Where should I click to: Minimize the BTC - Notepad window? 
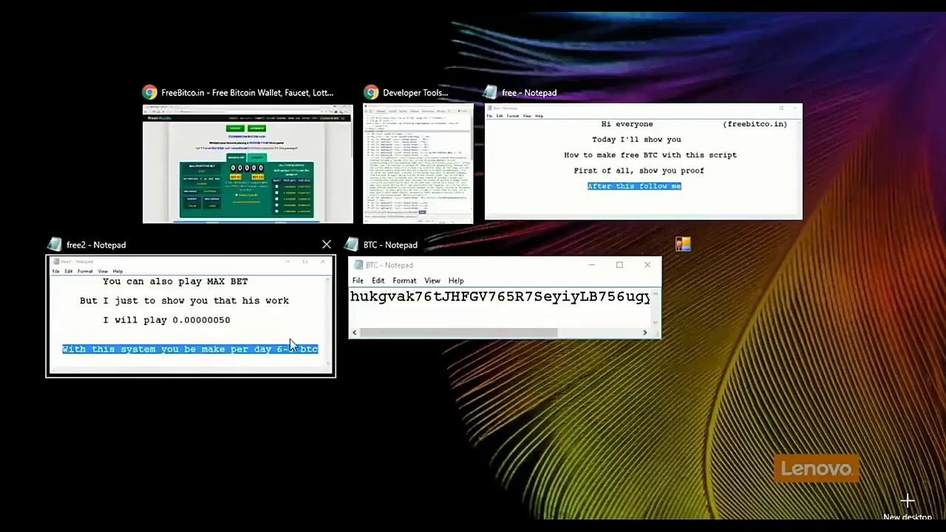(x=591, y=265)
